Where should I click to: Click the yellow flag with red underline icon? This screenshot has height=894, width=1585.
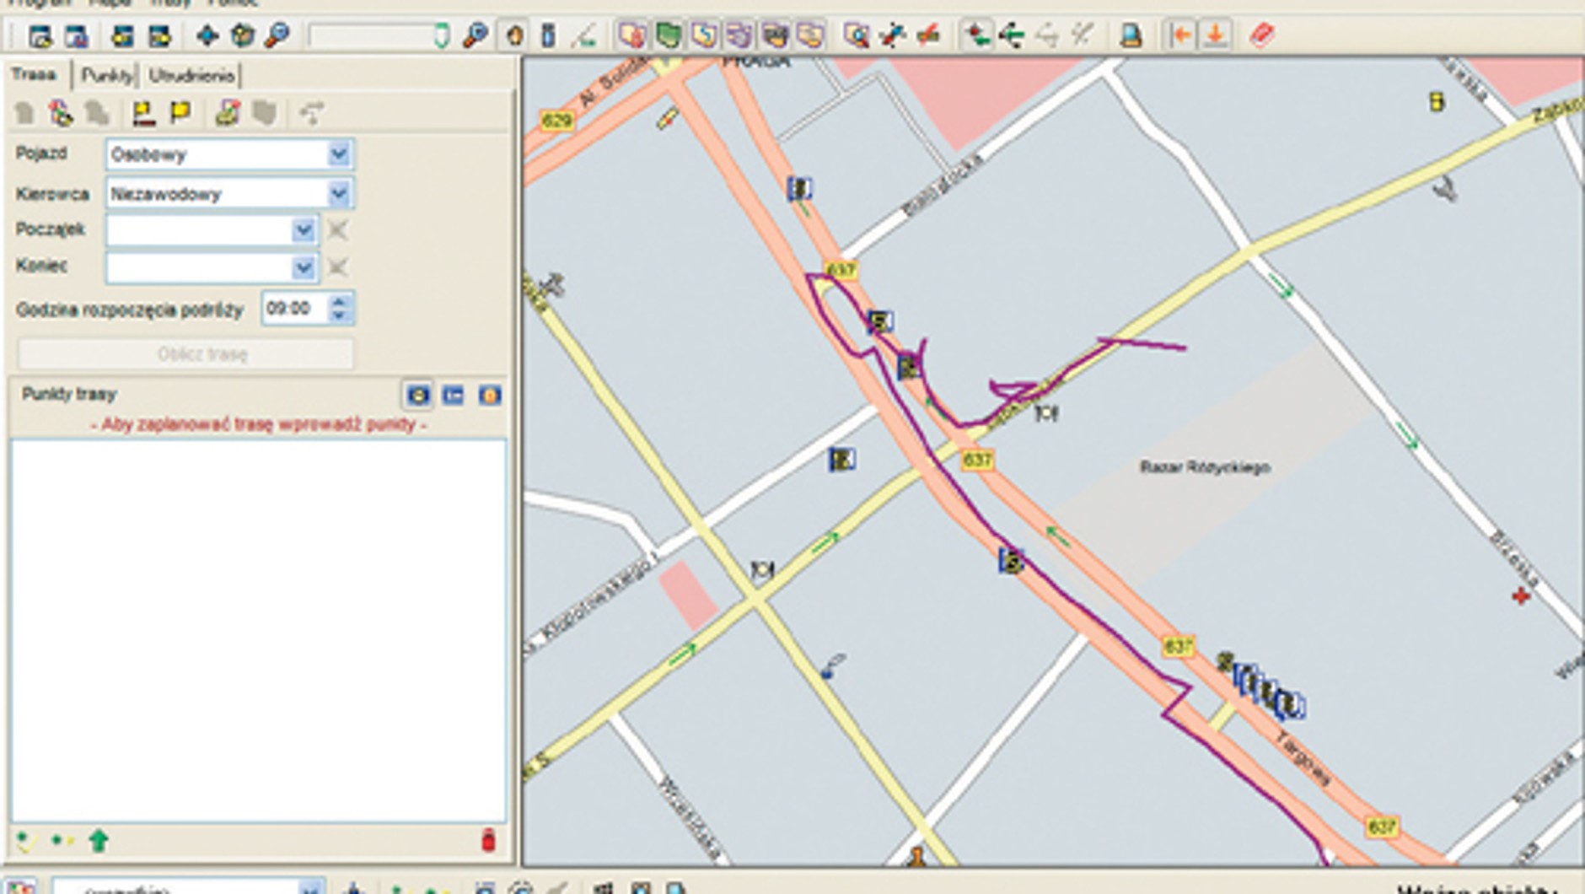point(143,113)
